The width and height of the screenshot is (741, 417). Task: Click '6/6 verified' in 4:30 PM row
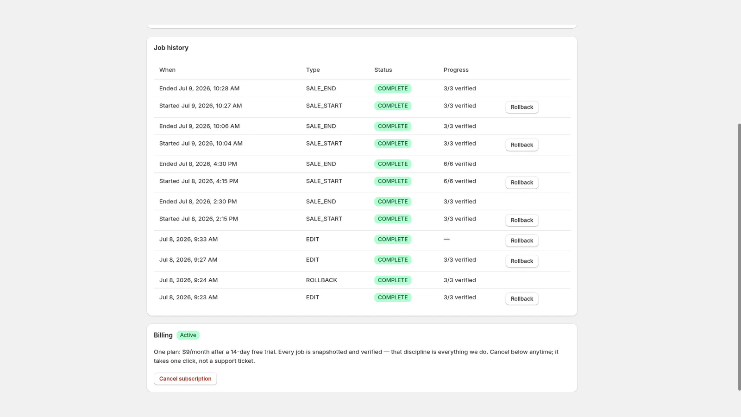click(x=459, y=164)
